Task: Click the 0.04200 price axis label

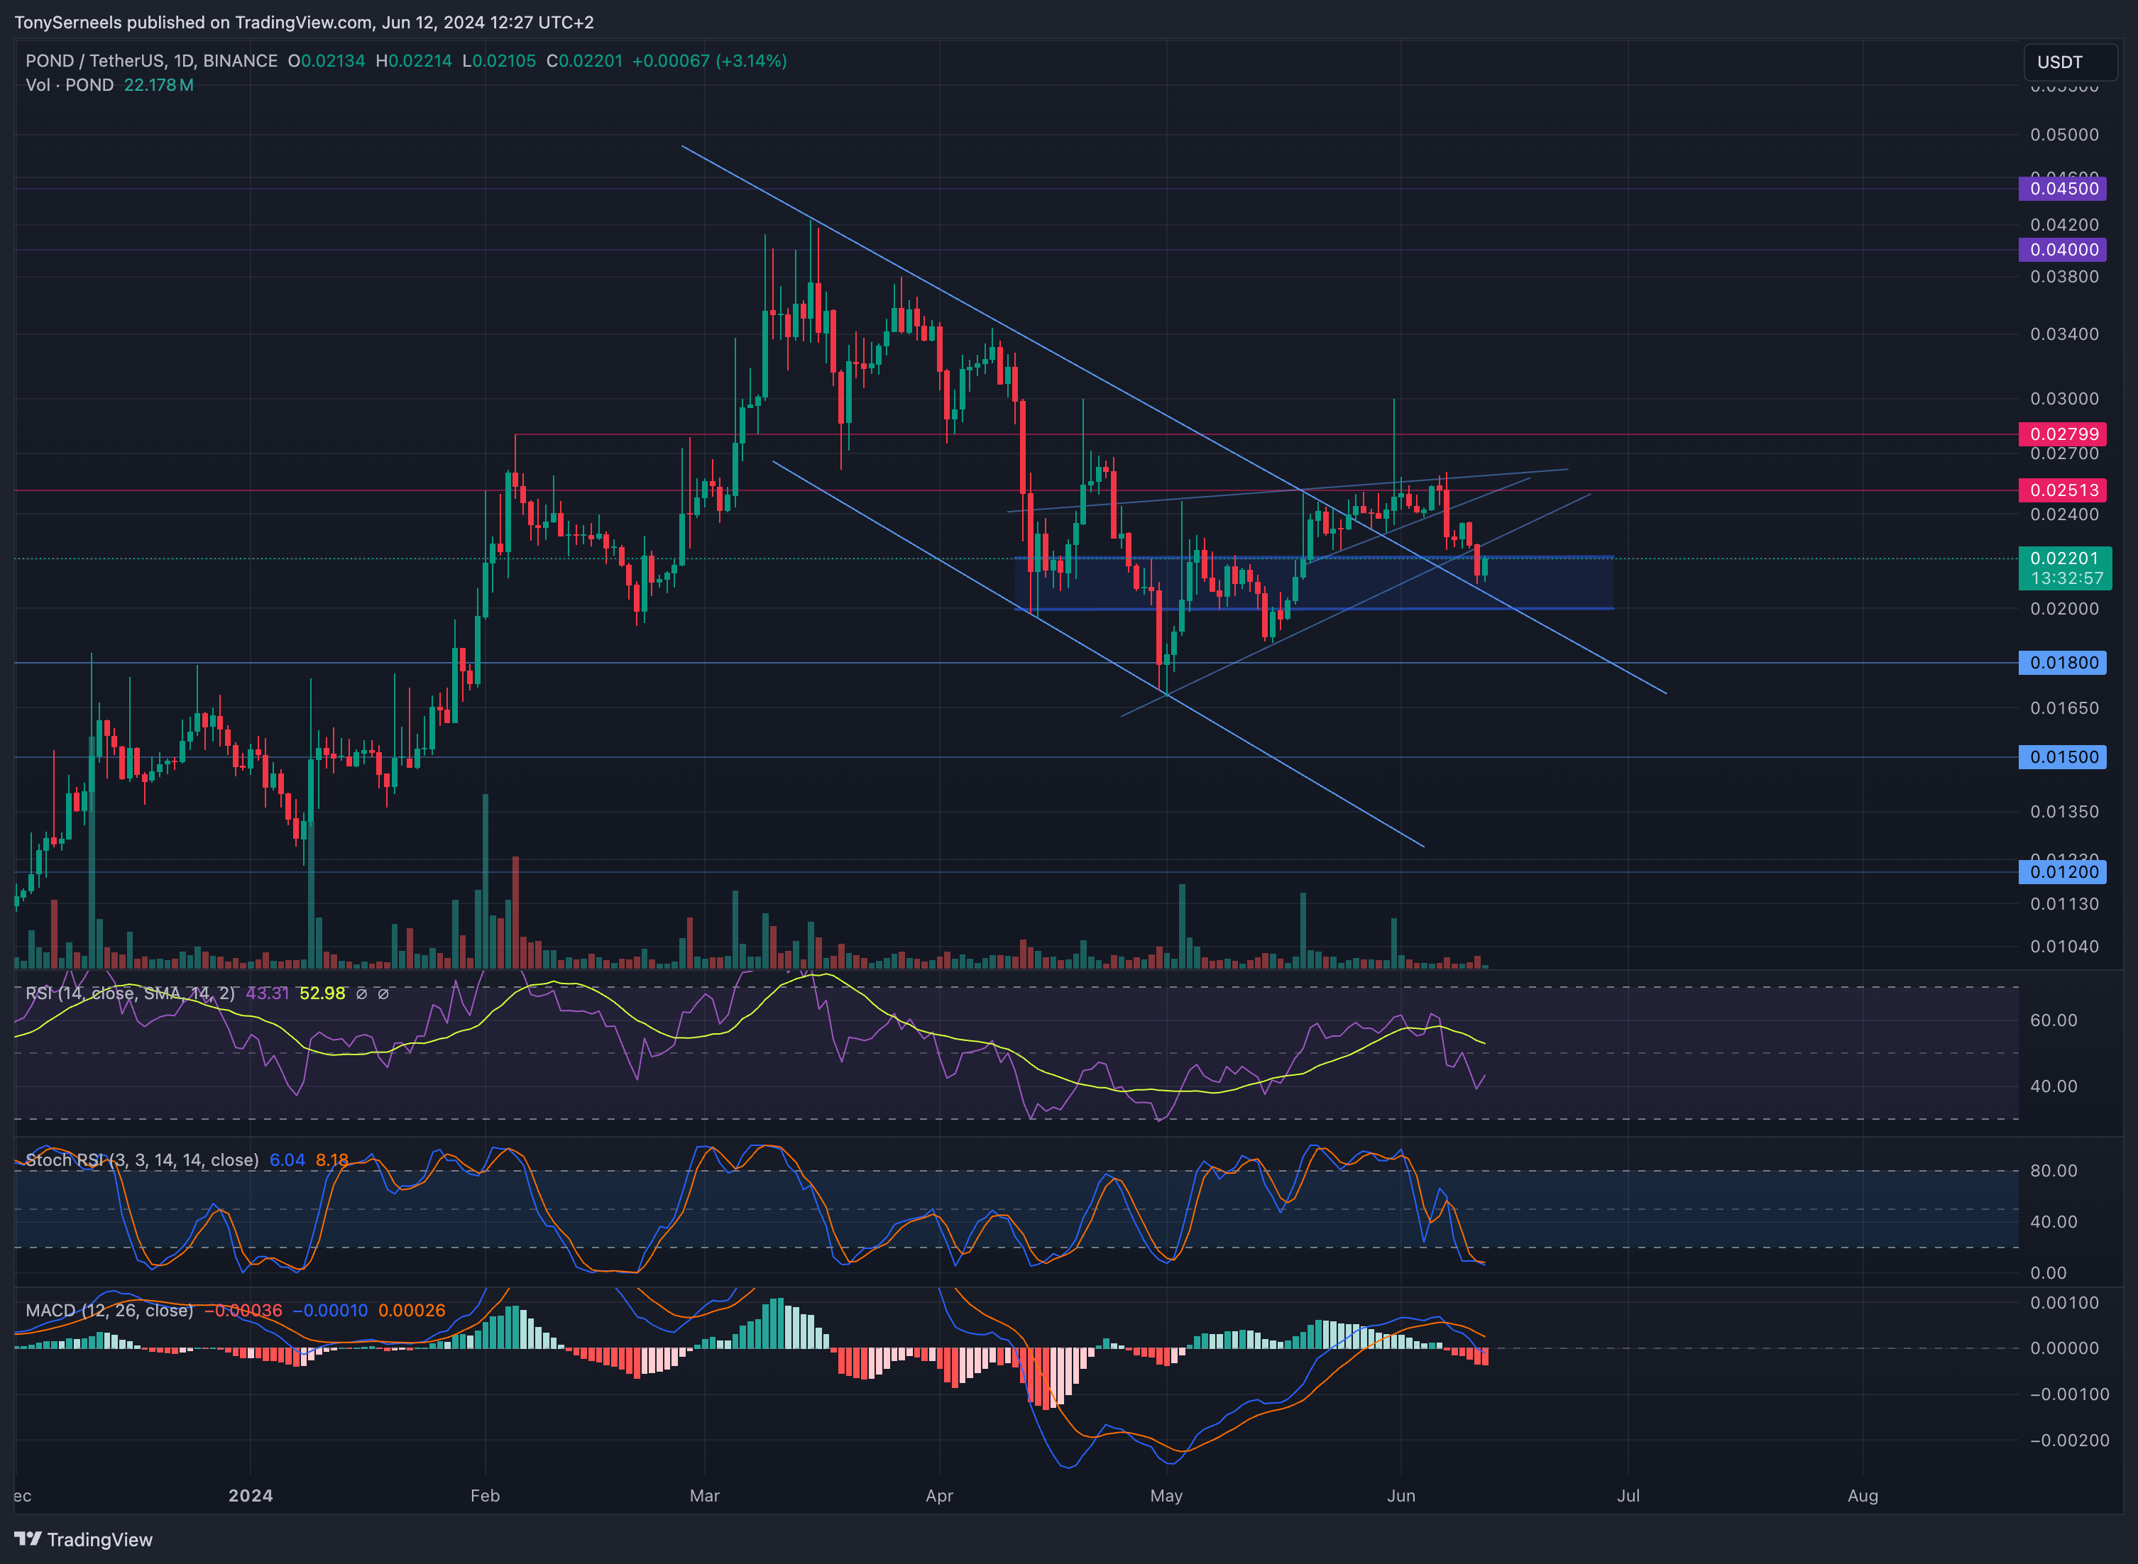Action: 2064,224
